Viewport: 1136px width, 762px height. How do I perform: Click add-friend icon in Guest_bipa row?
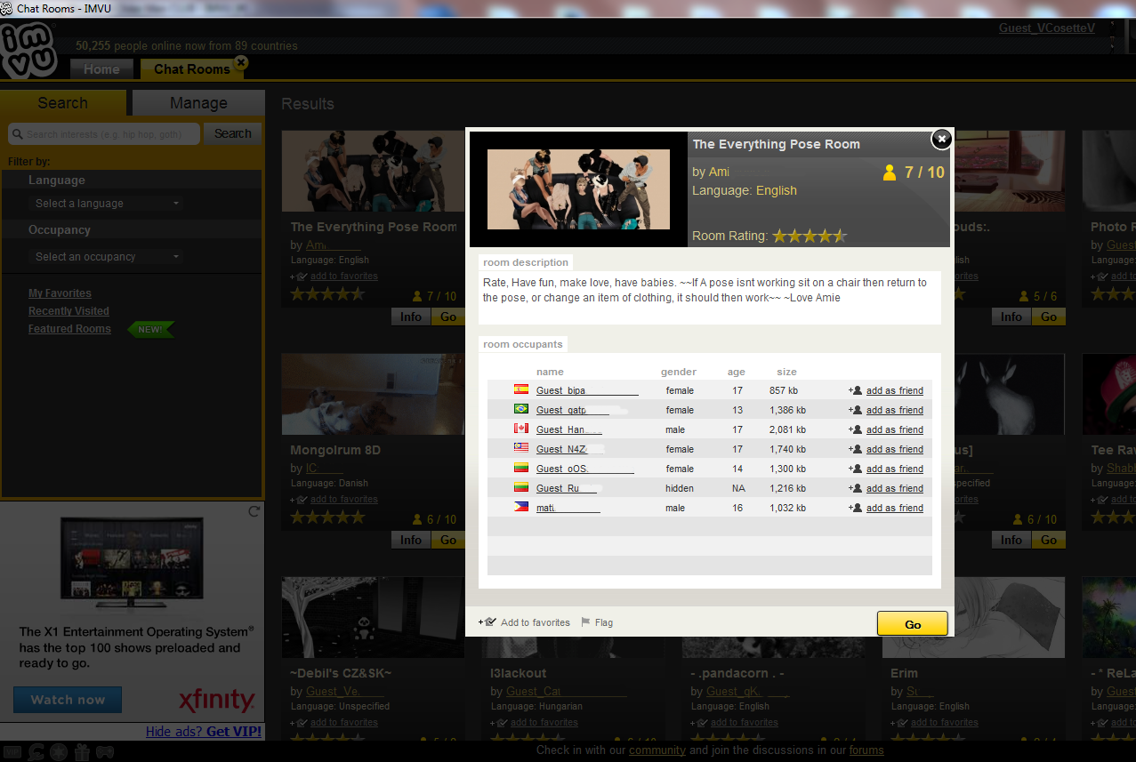[x=855, y=390]
